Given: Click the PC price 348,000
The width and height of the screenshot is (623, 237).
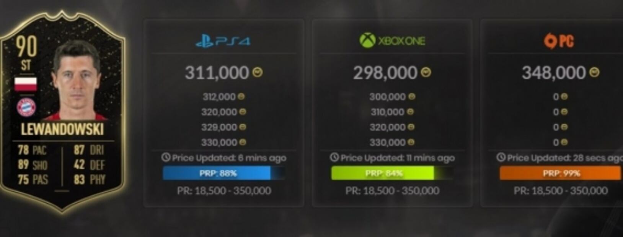Looking at the screenshot, I should pos(553,73).
